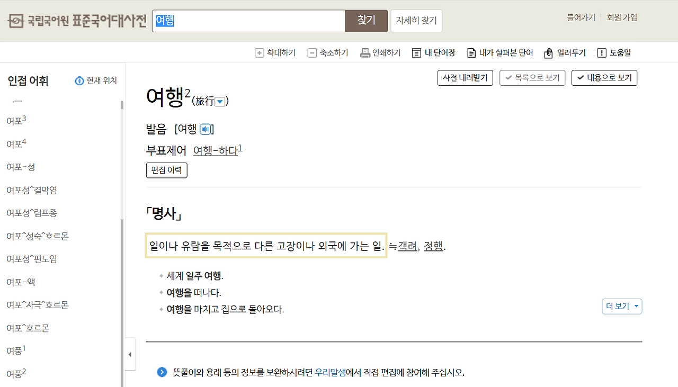Click the 사전 내려받기 button
The height and width of the screenshot is (387, 678).
465,77
